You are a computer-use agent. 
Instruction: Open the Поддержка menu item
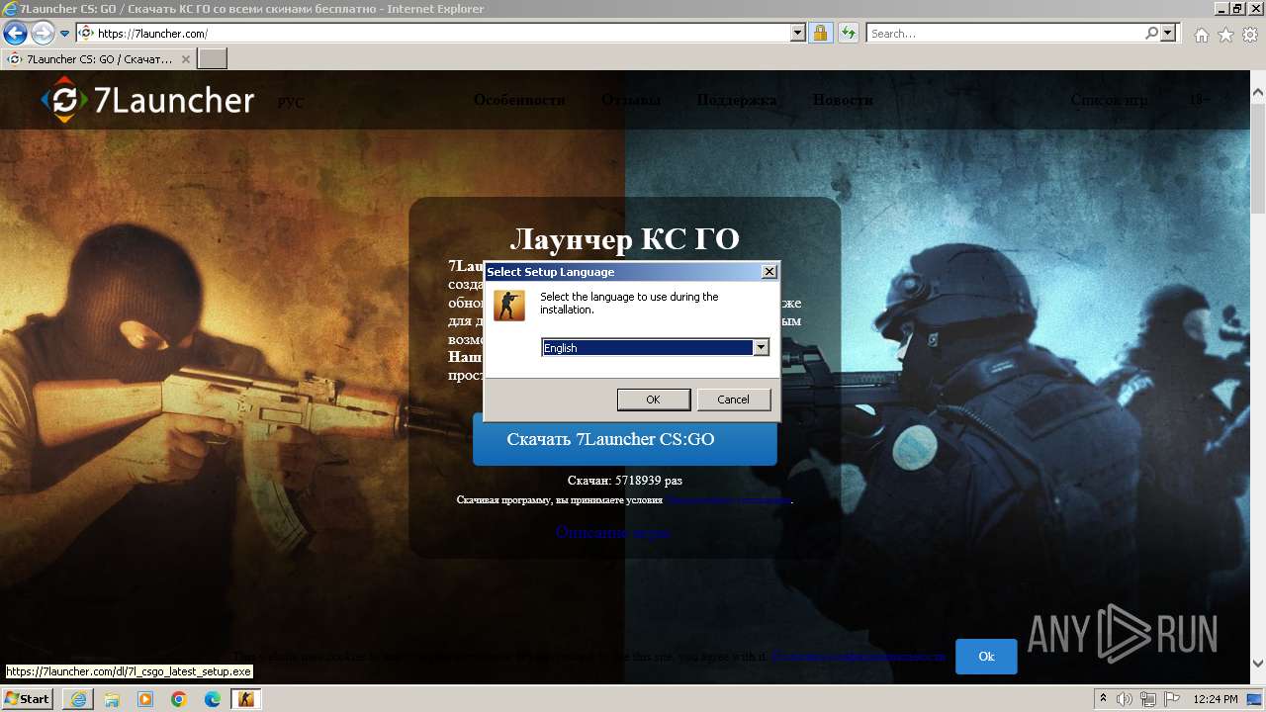737,100
